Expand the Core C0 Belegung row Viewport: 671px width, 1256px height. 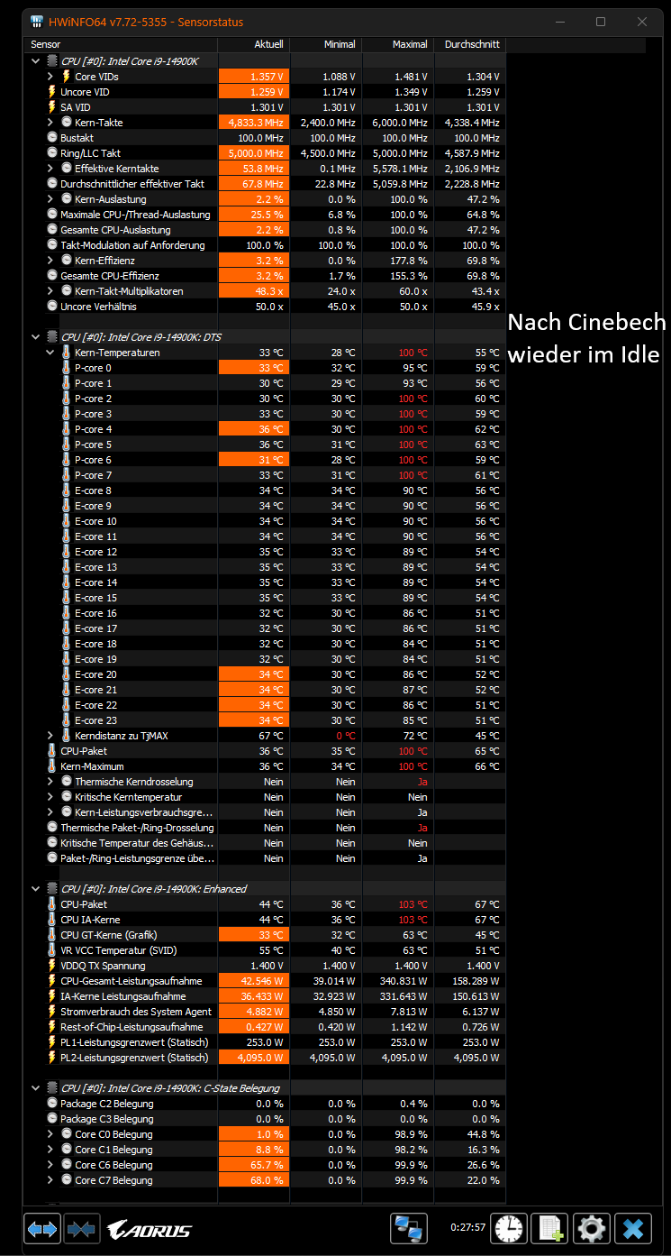(x=50, y=1134)
